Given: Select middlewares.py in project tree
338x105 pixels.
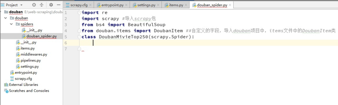Looking at the screenshot, I should click(x=34, y=55).
